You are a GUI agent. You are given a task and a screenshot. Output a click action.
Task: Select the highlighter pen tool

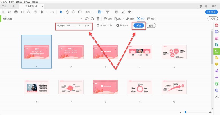coord(123,12)
